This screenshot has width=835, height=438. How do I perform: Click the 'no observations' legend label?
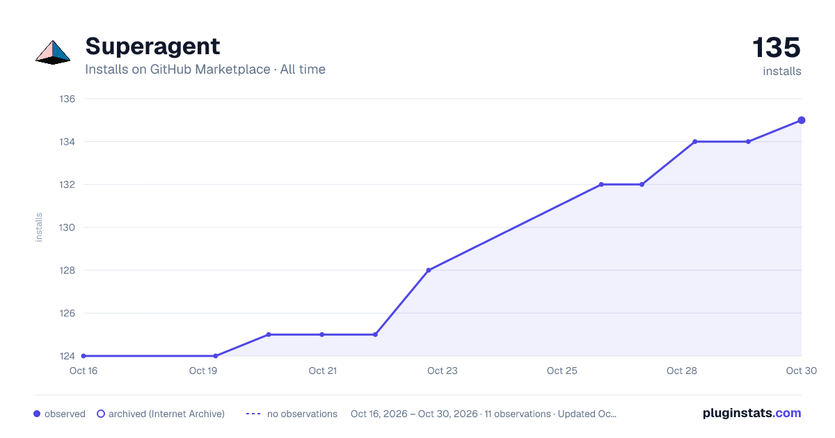[302, 414]
